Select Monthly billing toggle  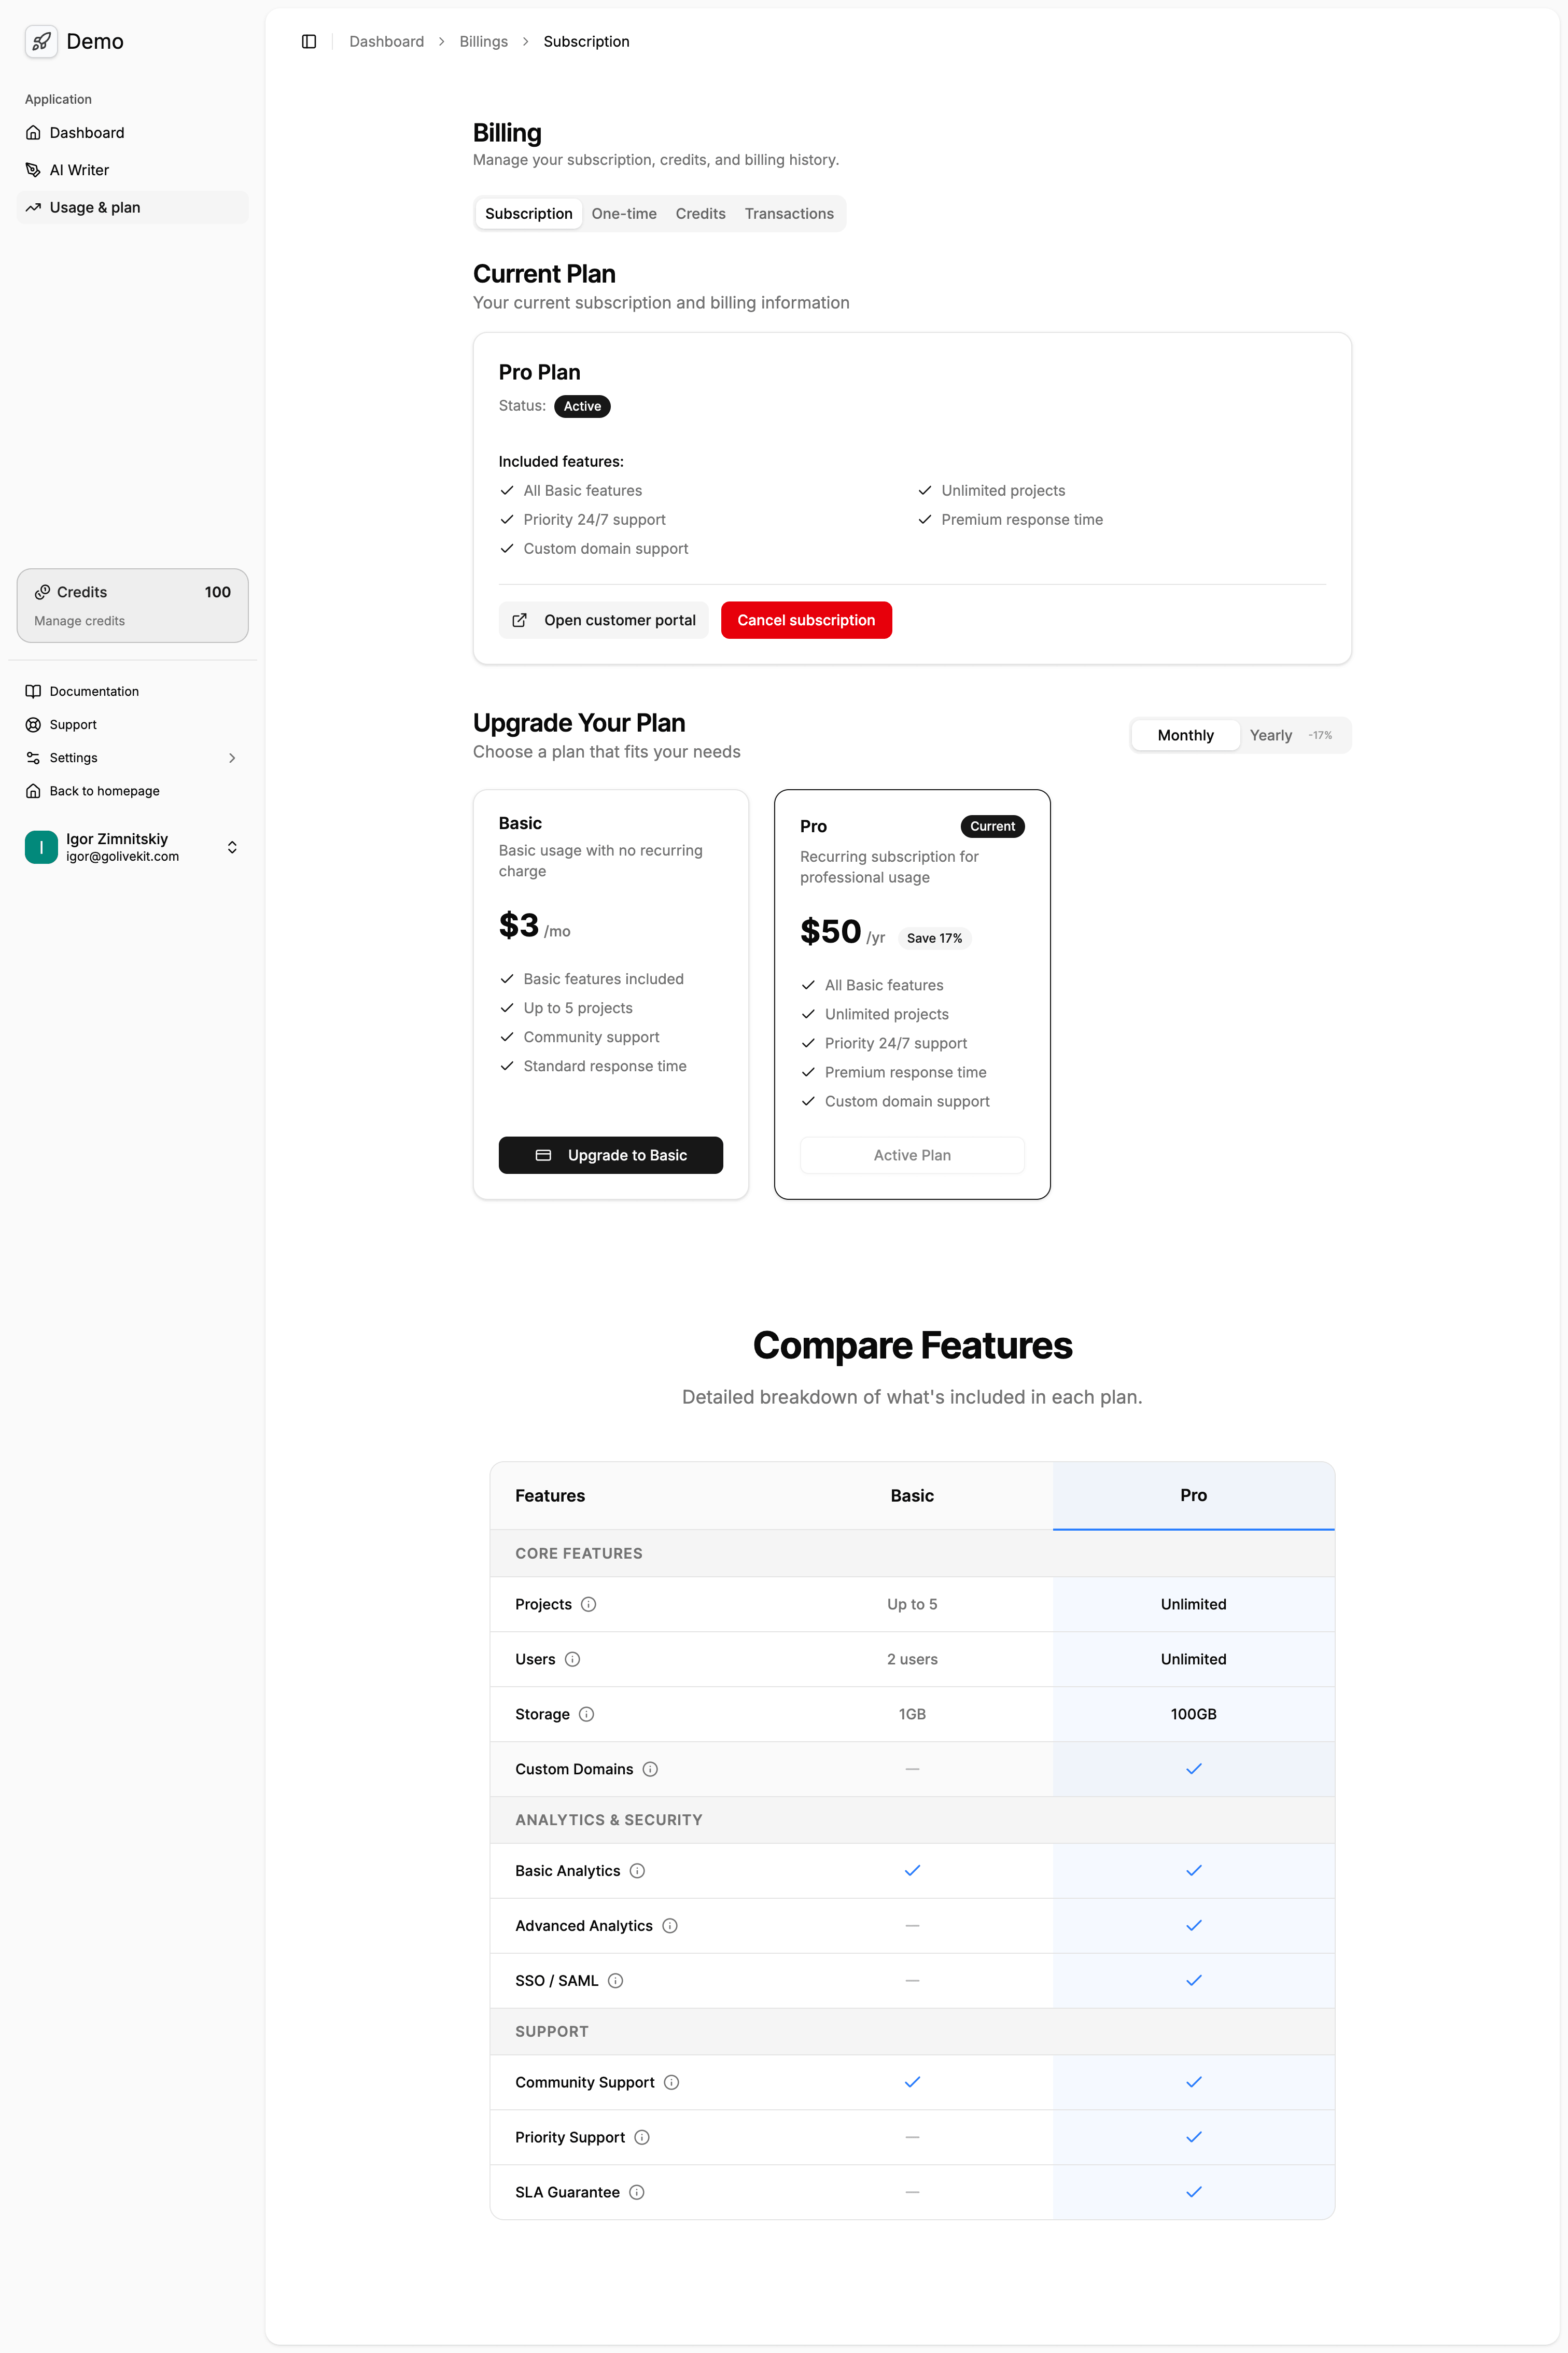pos(1185,735)
